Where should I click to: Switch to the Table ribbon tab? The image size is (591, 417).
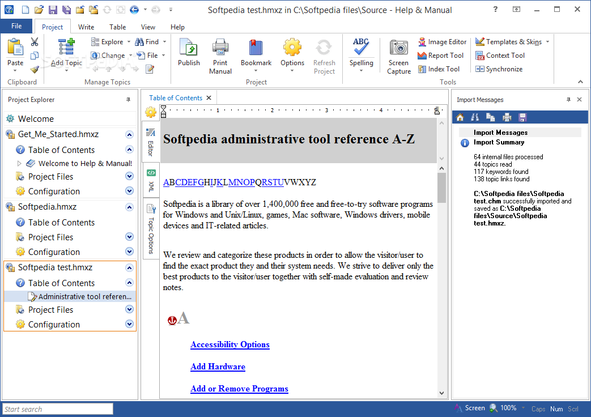[118, 27]
